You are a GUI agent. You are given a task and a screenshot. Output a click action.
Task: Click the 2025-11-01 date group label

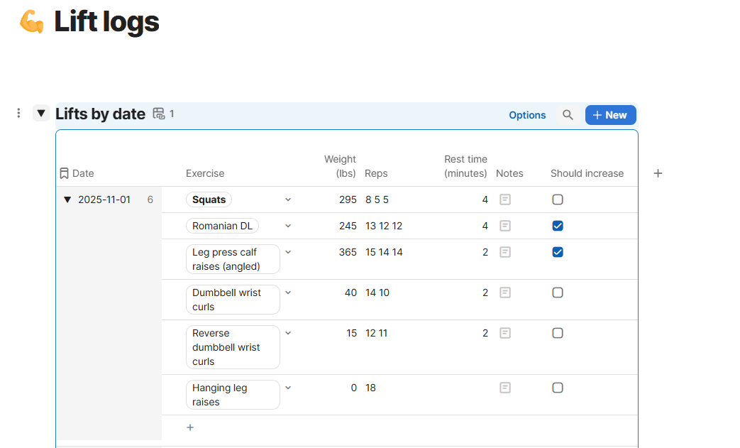pos(104,200)
